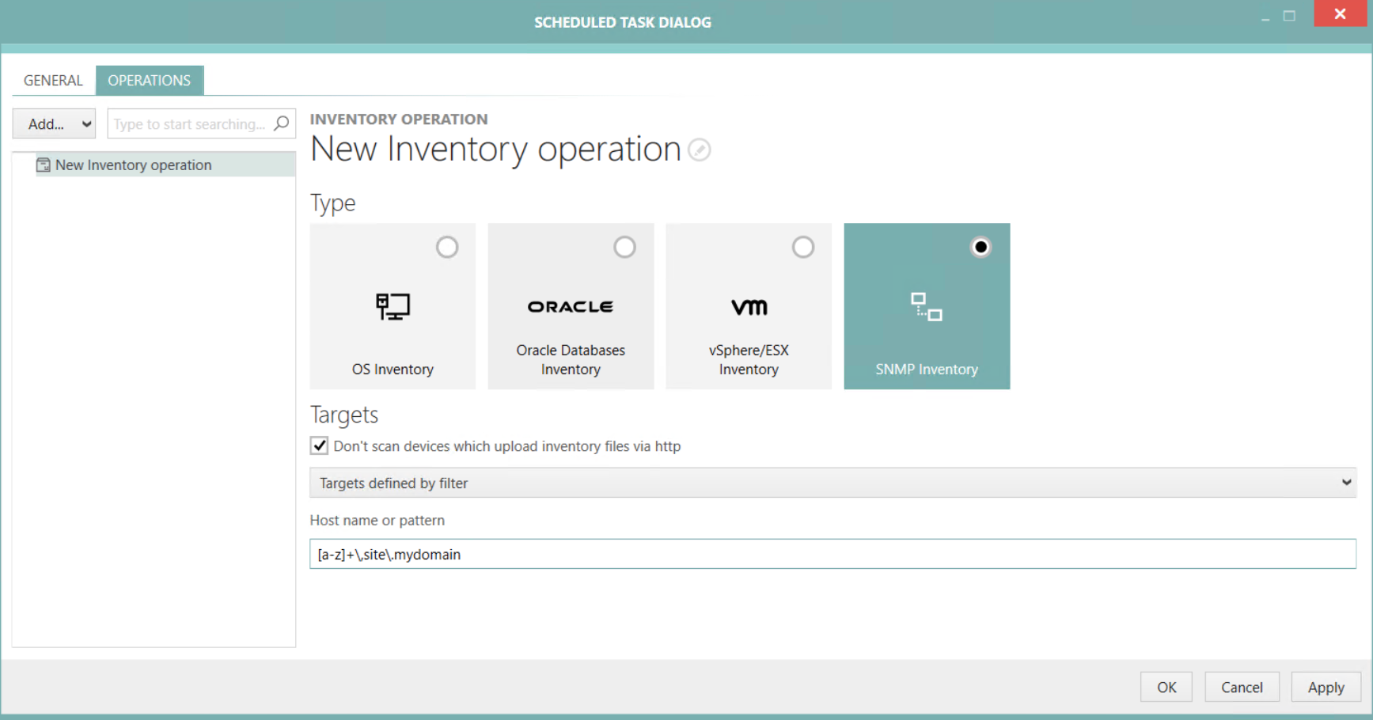The width and height of the screenshot is (1373, 720).
Task: Uncheck don't scan devices uploading via http
Action: coord(319,445)
